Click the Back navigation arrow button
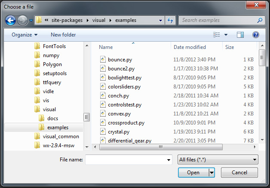This screenshot has width=270, height=188. click(11, 20)
